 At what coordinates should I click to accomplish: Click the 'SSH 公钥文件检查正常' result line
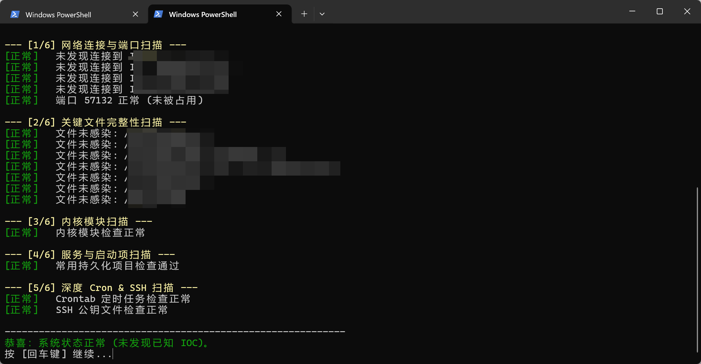coord(112,310)
